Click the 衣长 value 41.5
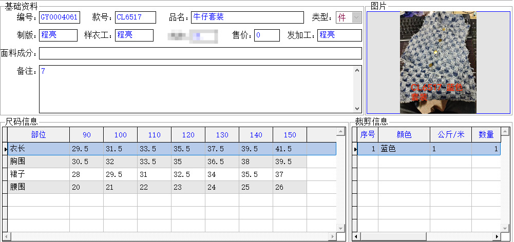 [290, 149]
